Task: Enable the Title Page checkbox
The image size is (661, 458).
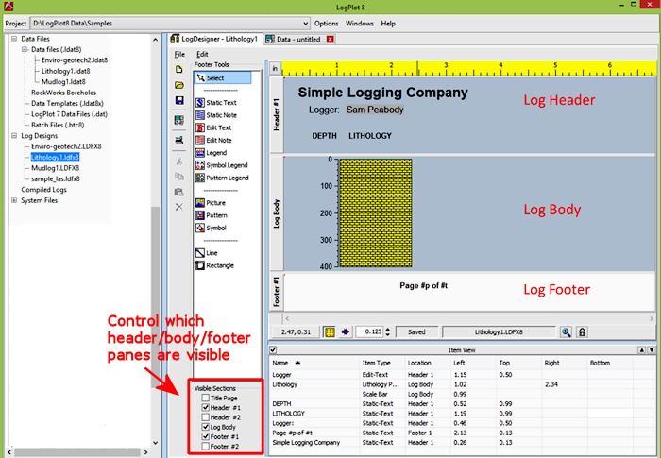Action: click(x=206, y=398)
